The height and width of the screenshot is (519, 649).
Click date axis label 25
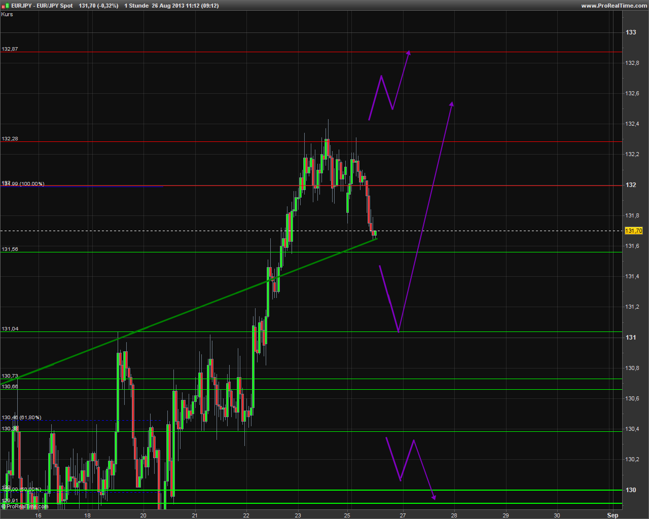click(x=348, y=515)
